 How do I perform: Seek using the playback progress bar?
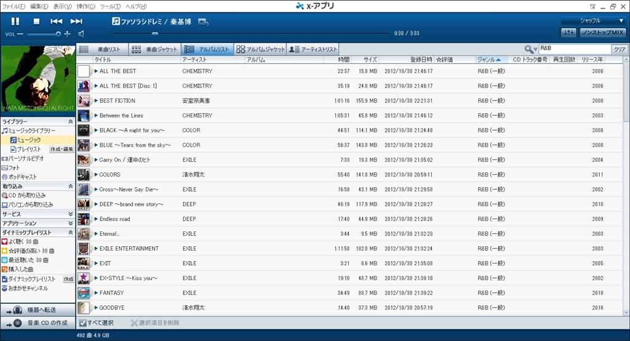point(250,33)
